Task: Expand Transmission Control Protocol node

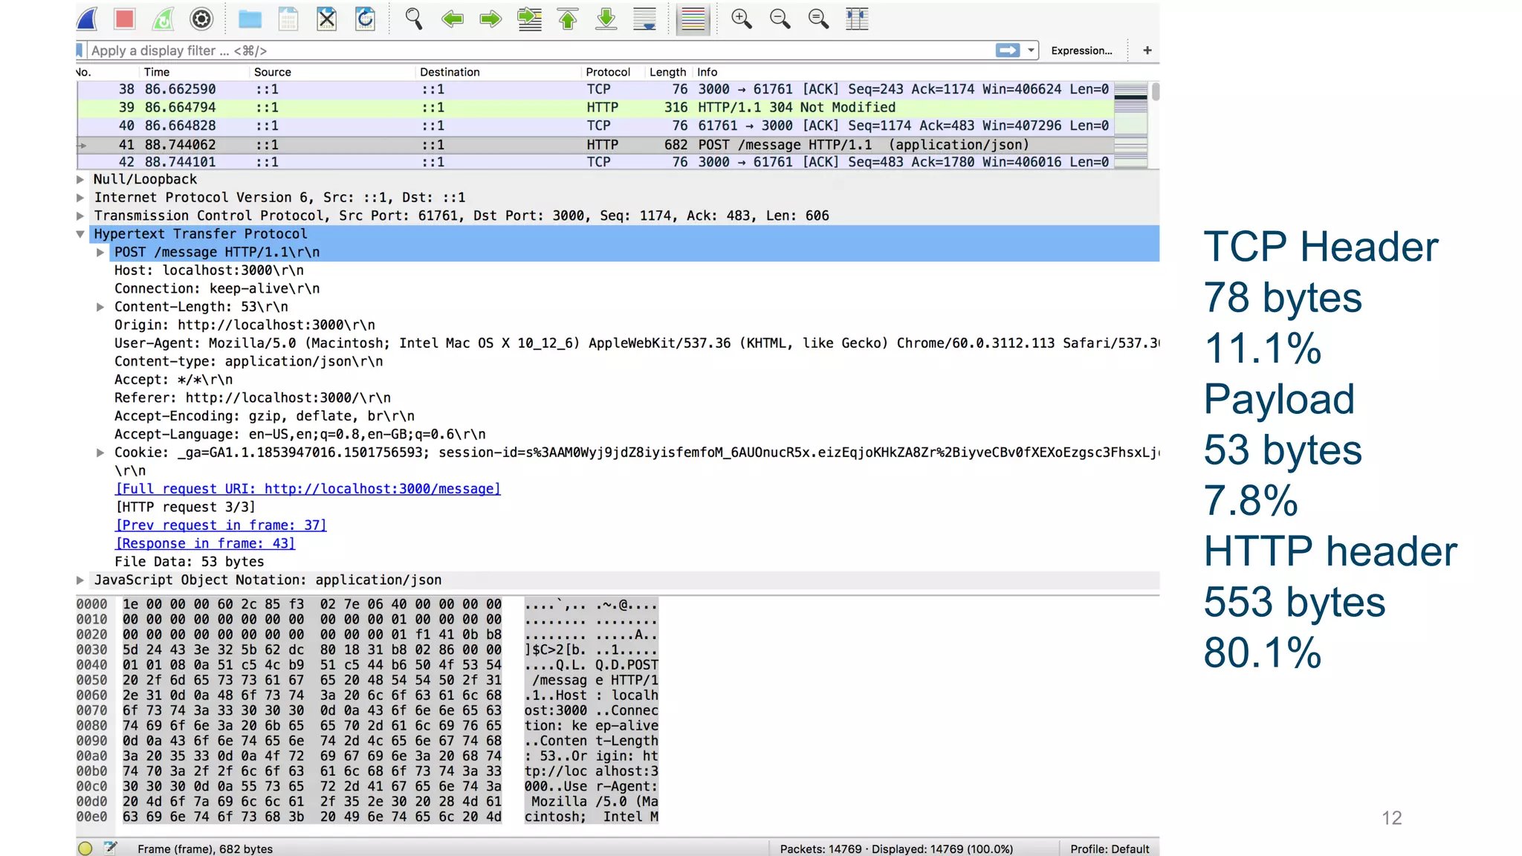Action: tap(80, 215)
